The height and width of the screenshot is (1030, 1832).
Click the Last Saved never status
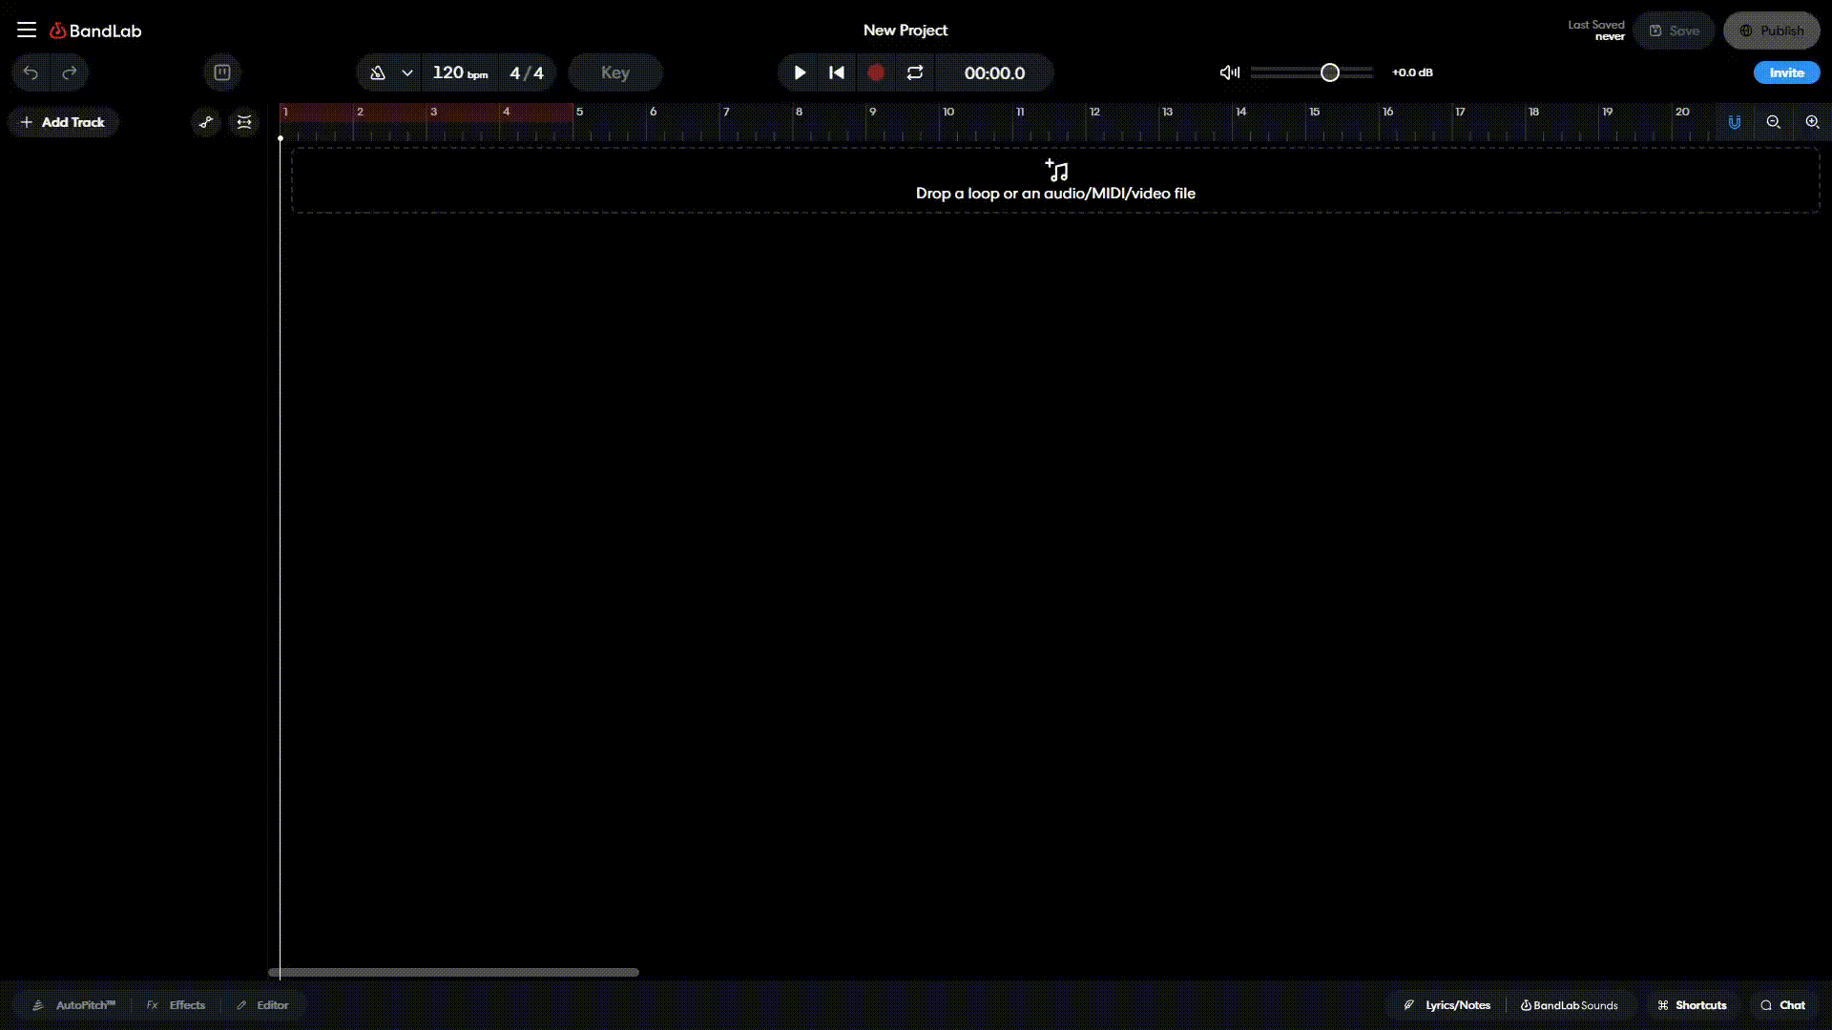(x=1596, y=31)
